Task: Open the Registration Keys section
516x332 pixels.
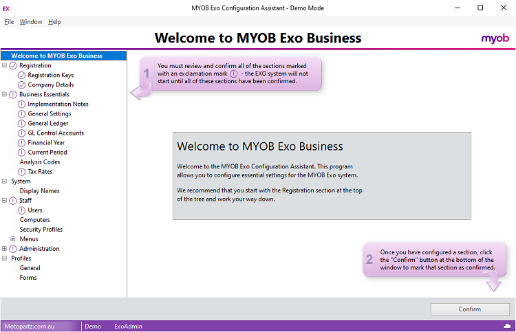Action: (51, 75)
